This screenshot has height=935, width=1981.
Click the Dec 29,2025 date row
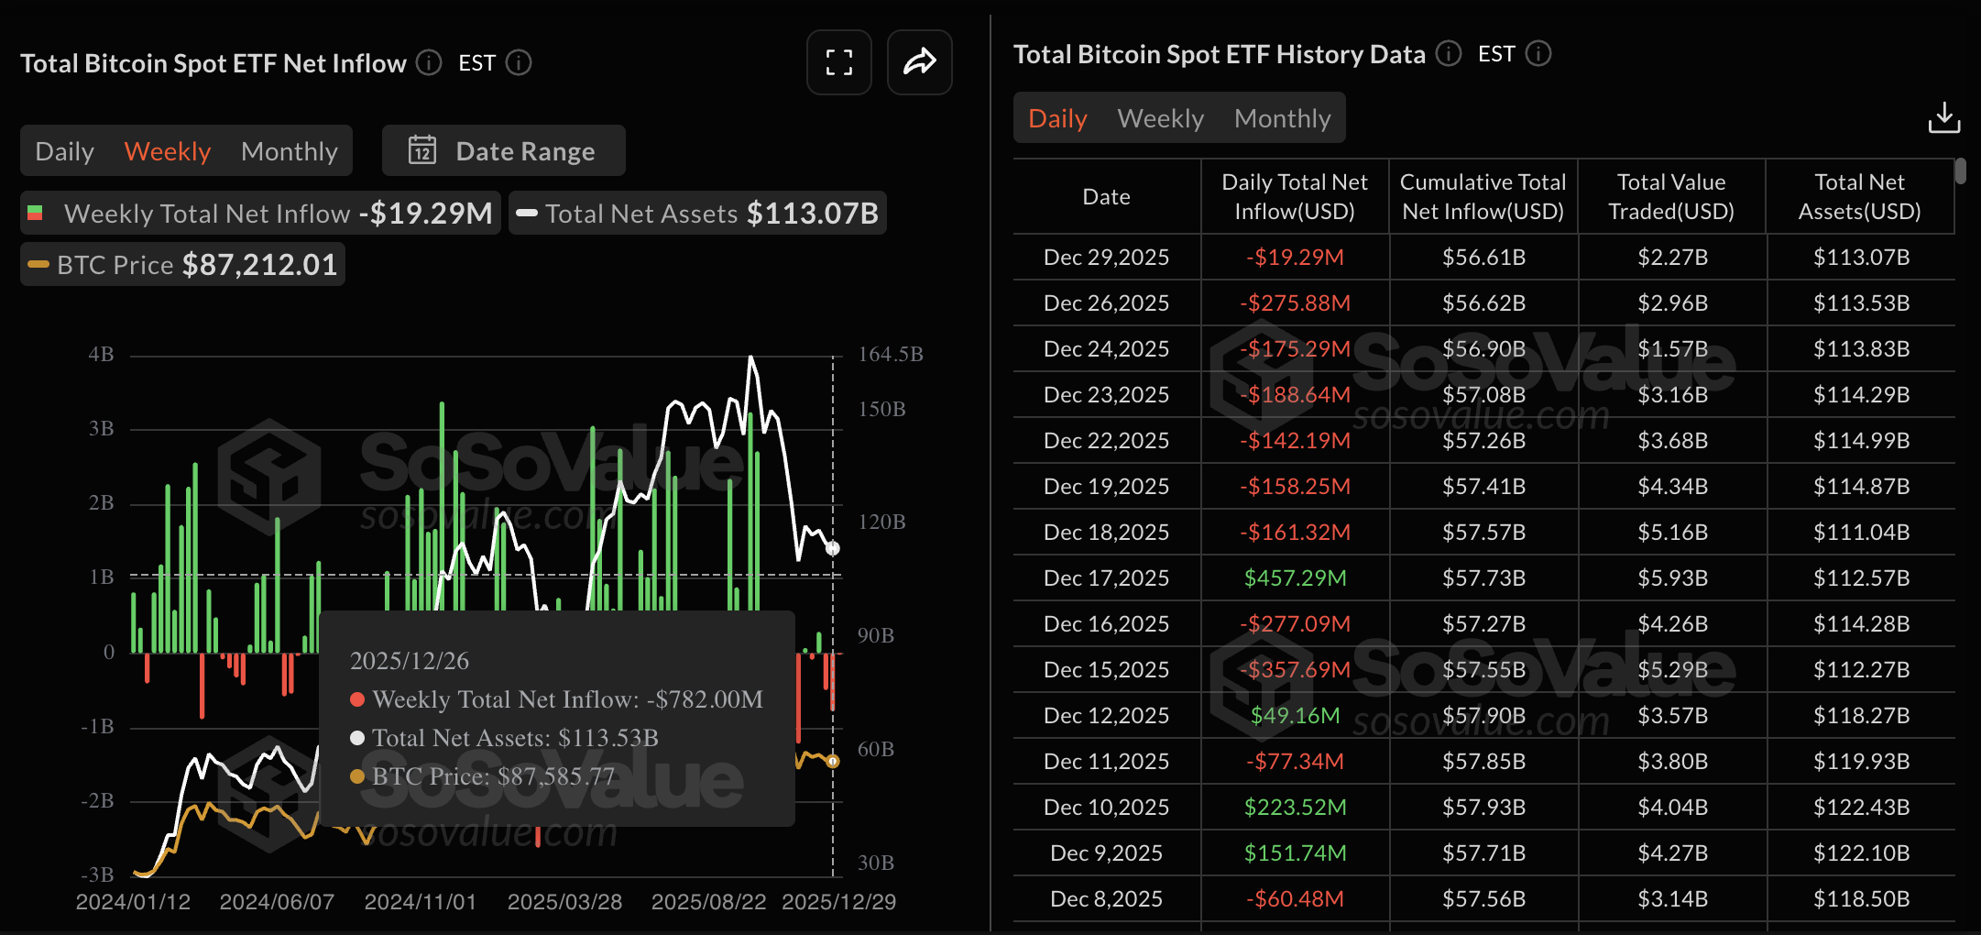point(1106,257)
